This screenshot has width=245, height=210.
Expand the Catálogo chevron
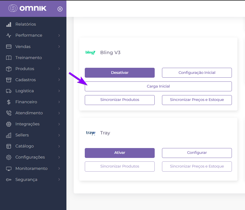click(59, 146)
